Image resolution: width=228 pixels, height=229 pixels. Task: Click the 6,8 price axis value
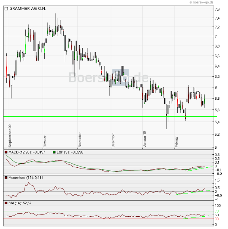pos(217,46)
